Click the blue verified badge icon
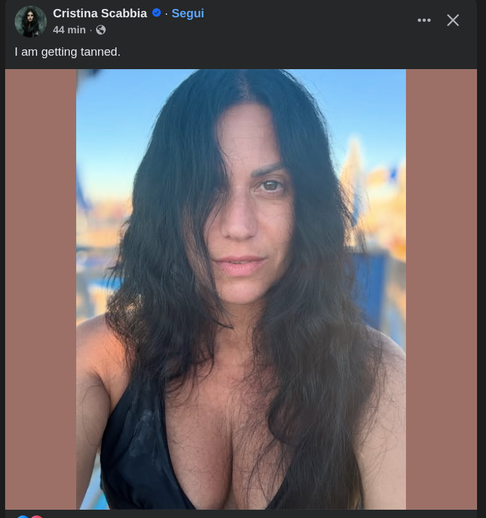Image resolution: width=486 pixels, height=518 pixels. pos(156,13)
